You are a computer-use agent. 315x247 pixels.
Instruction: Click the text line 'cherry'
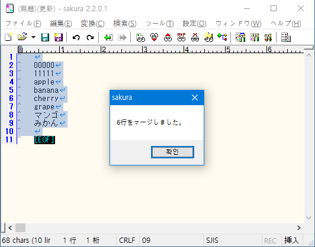click(x=46, y=99)
